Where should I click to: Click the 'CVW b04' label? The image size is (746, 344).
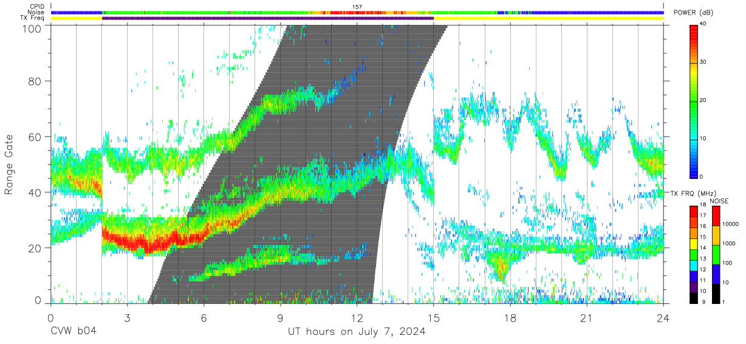pyautogui.click(x=74, y=332)
